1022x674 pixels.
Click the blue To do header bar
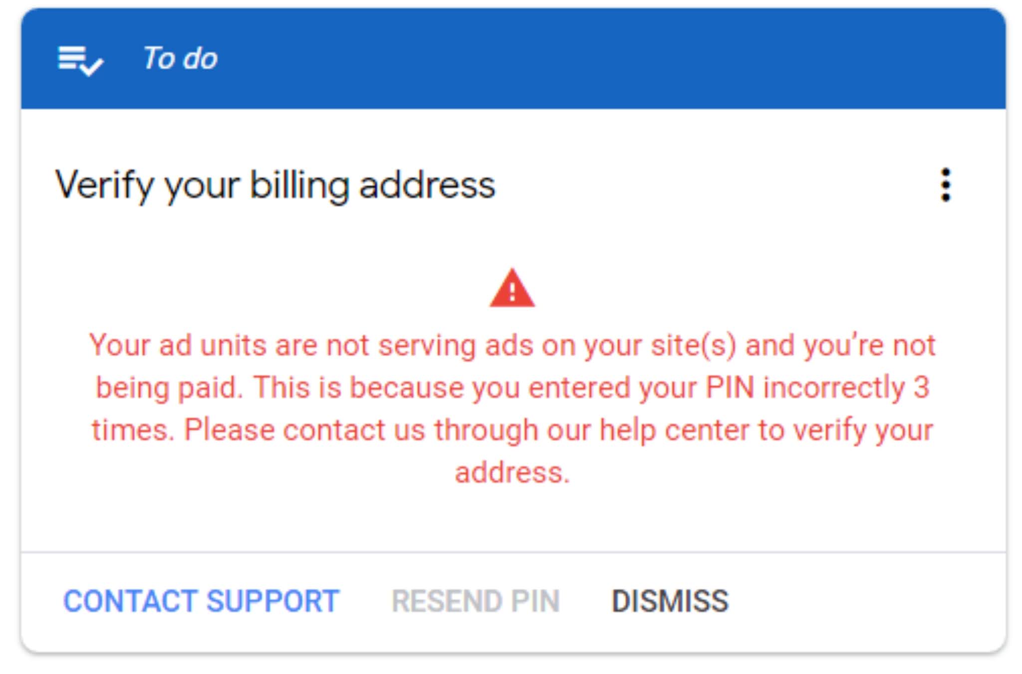pyautogui.click(x=599, y=58)
